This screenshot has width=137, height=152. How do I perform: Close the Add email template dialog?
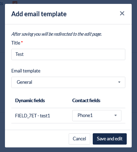[122, 13]
